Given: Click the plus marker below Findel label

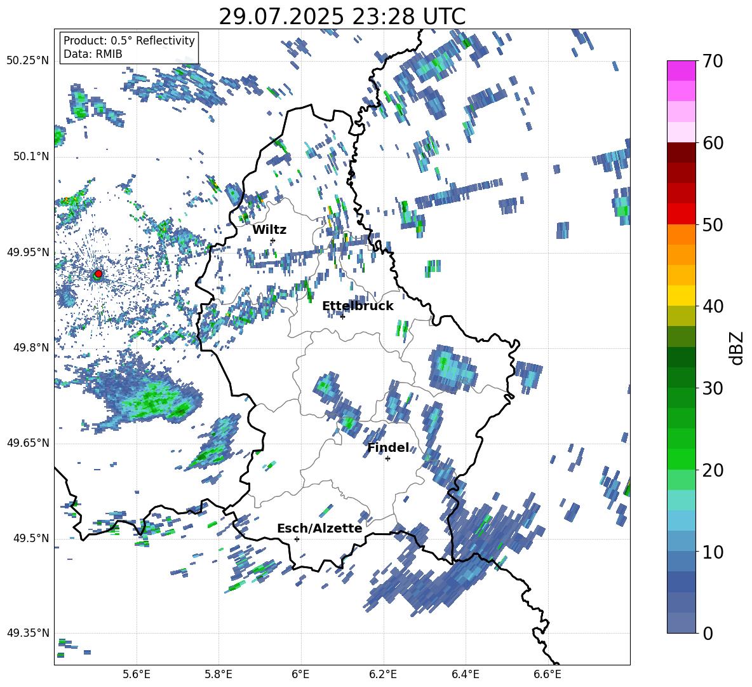Looking at the screenshot, I should pyautogui.click(x=387, y=459).
